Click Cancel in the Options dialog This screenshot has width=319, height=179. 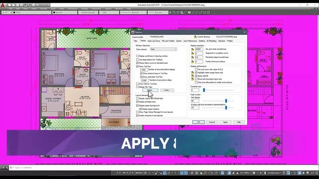tap(212, 122)
